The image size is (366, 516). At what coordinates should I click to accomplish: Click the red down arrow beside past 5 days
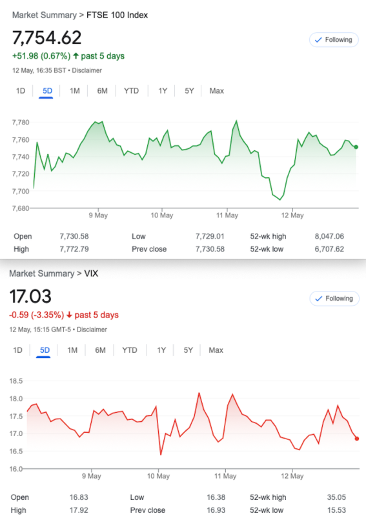coord(69,315)
